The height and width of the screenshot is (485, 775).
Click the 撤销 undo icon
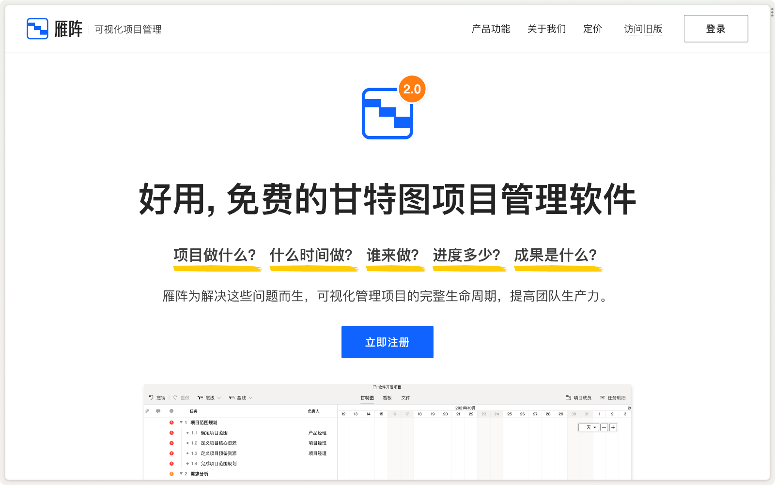[x=151, y=397]
